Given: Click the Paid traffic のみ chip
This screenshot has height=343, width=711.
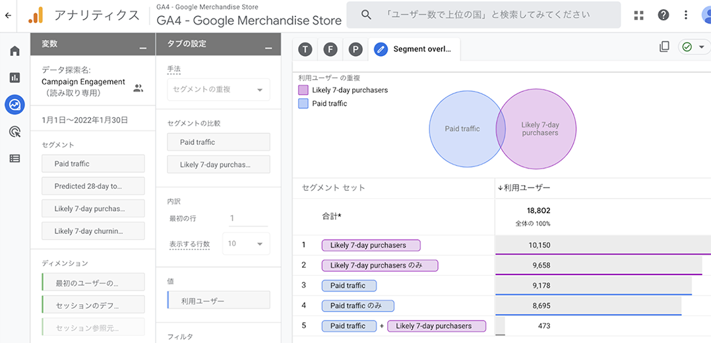Looking at the screenshot, I should click(358, 306).
